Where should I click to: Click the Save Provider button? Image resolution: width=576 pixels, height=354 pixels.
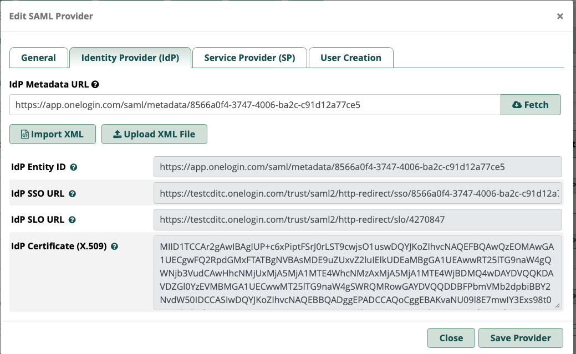click(x=521, y=338)
